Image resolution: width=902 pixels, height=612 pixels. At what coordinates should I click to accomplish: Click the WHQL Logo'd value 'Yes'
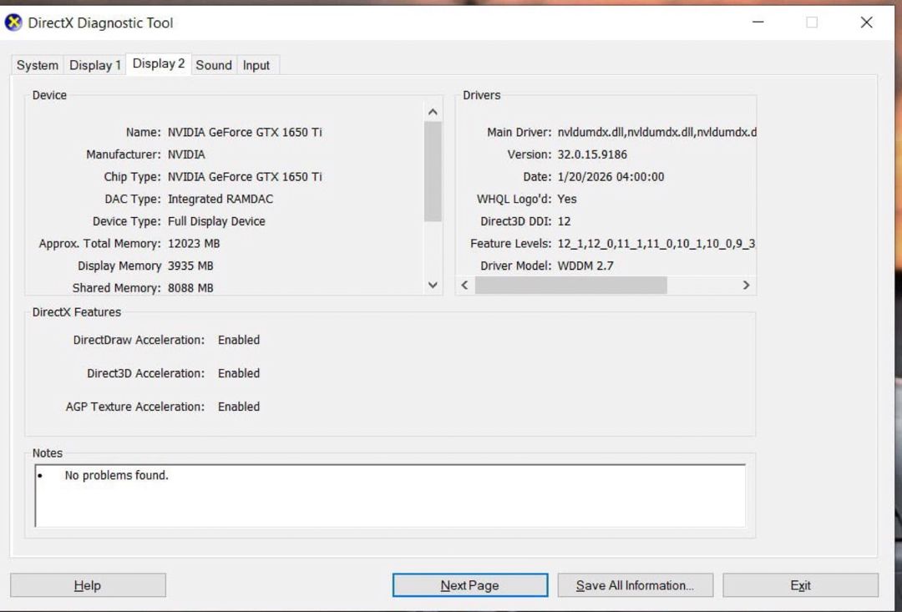coord(567,200)
